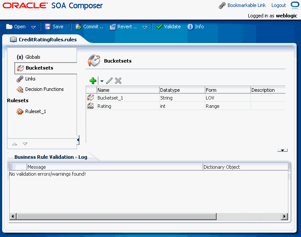This screenshot has height=237, width=301.
Task: Click the Message column header
Action: click(x=115, y=167)
